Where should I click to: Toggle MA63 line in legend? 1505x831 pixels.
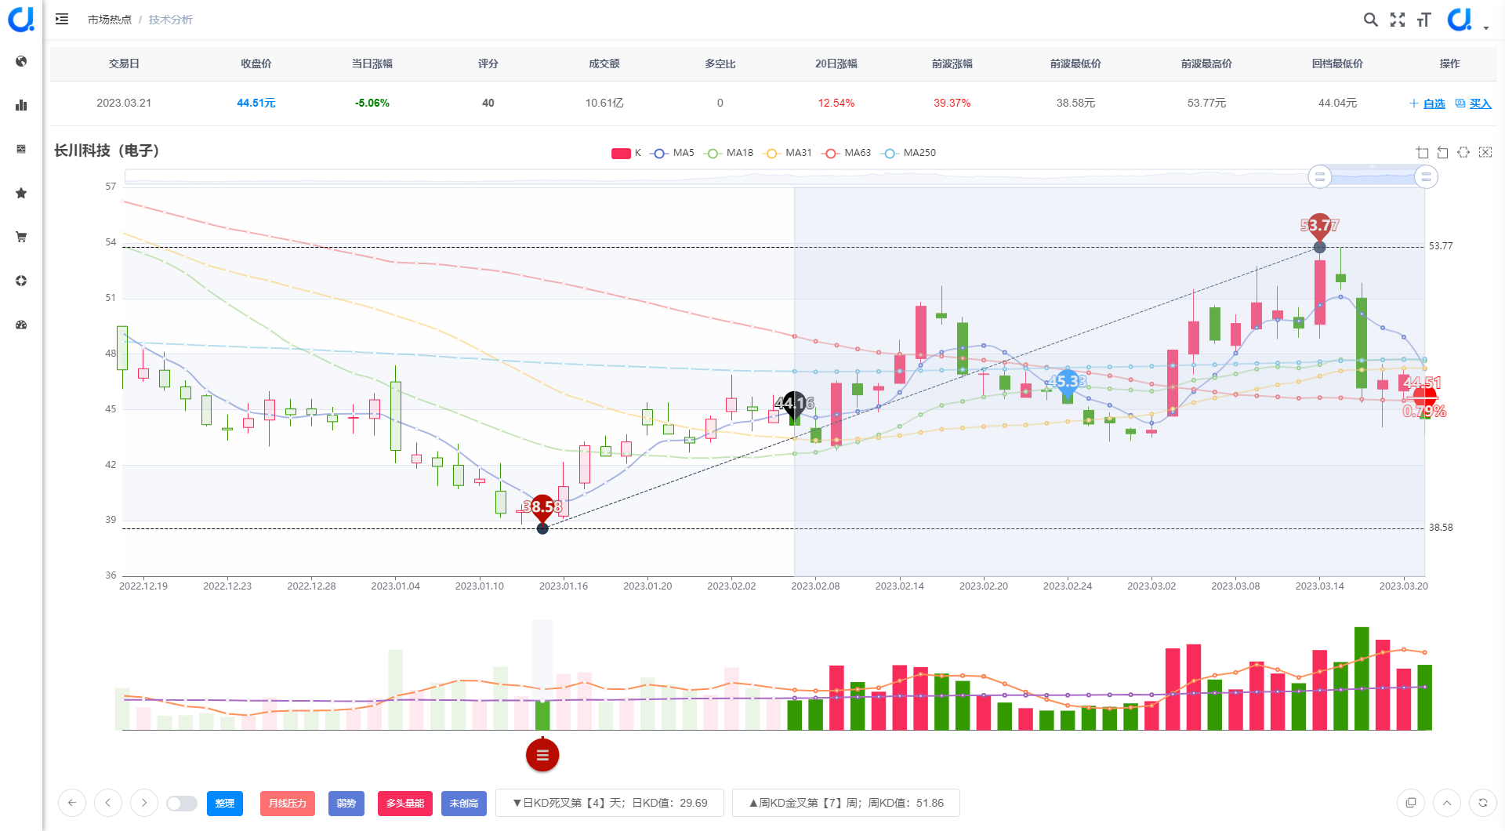click(x=847, y=153)
